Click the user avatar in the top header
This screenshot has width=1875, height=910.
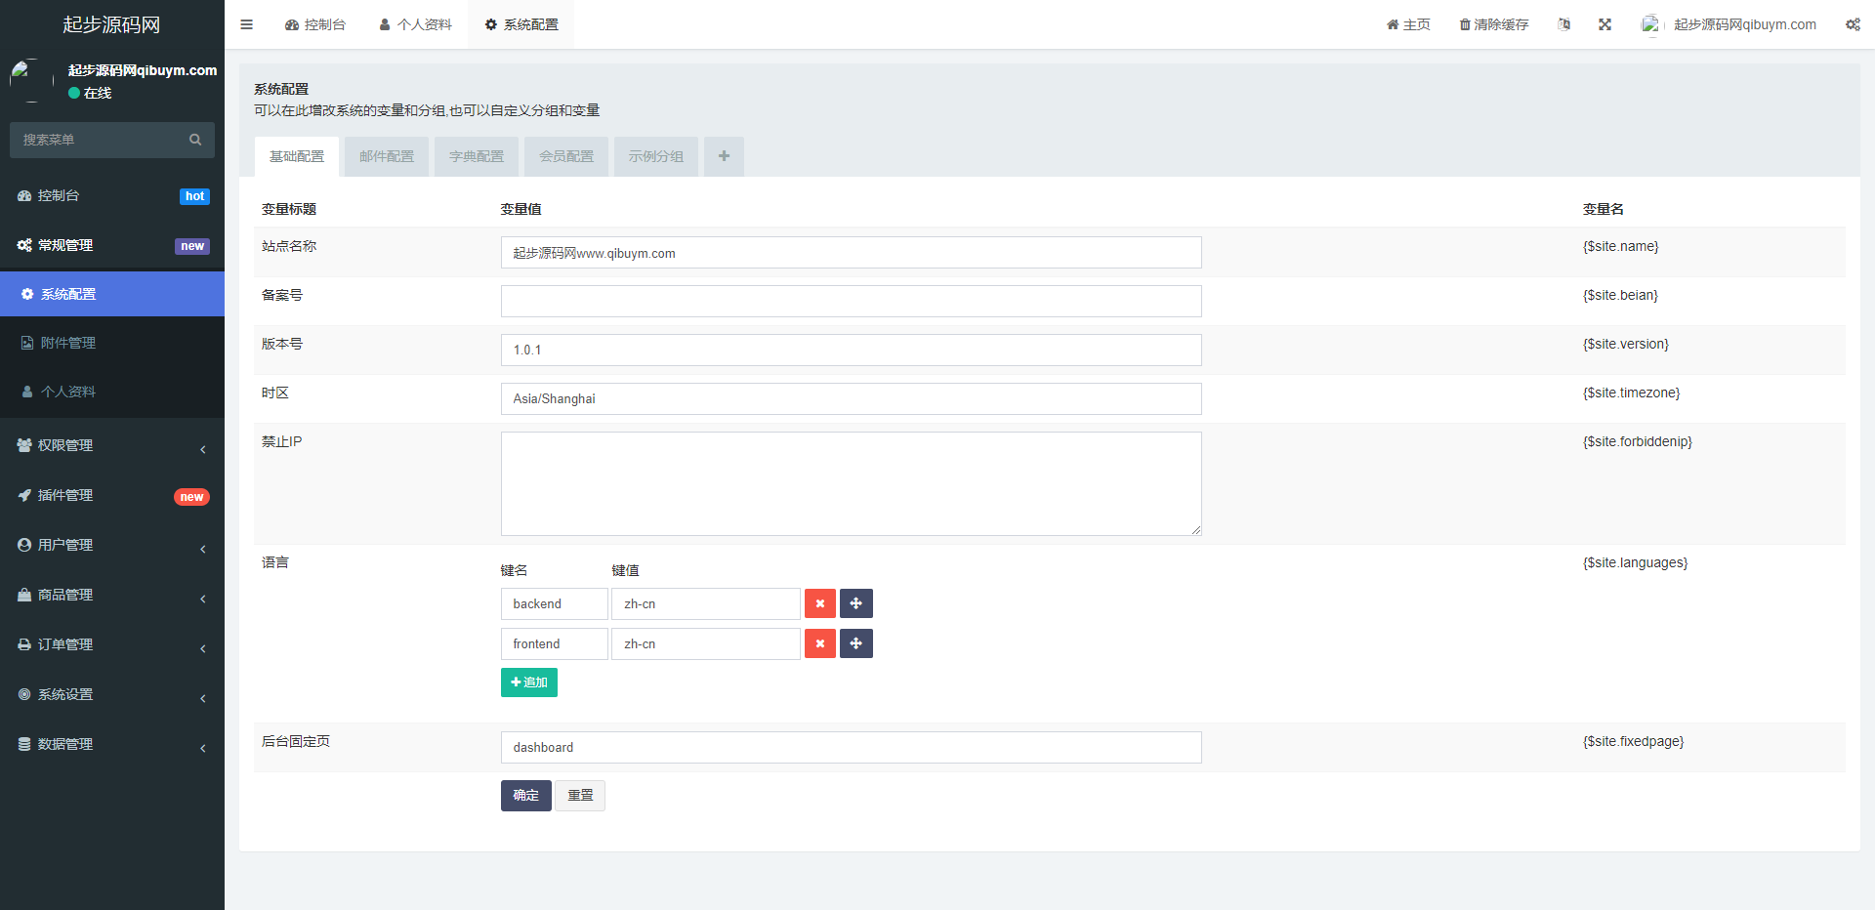(x=1650, y=24)
